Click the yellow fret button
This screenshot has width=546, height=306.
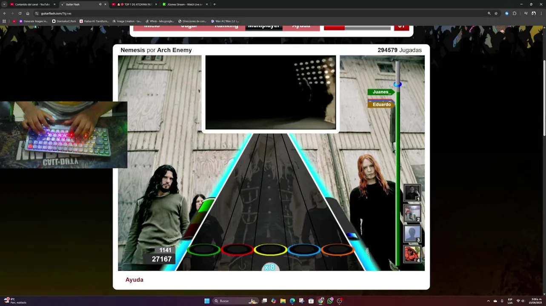click(x=270, y=250)
